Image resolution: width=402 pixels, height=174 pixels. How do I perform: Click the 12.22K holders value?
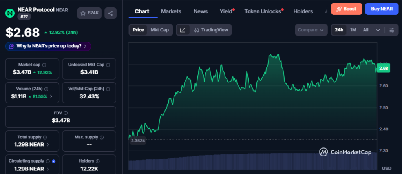pyautogui.click(x=89, y=169)
